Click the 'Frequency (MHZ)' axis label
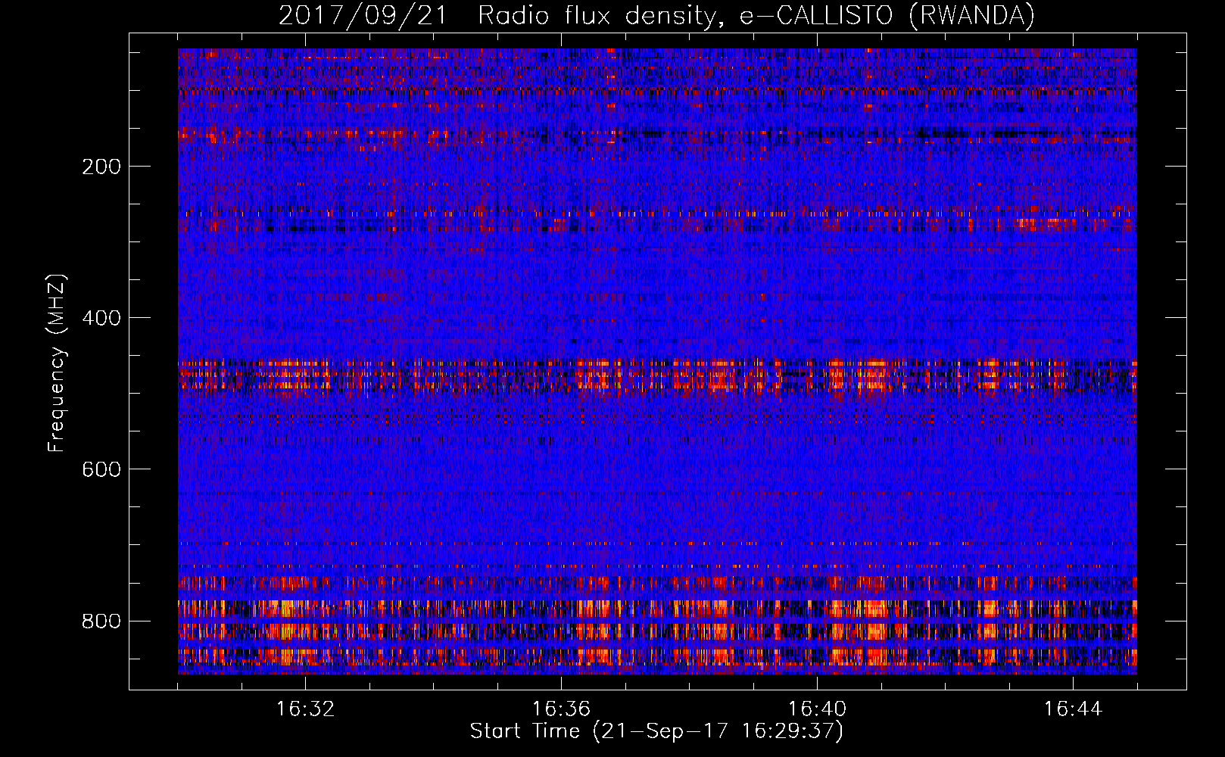 57,363
